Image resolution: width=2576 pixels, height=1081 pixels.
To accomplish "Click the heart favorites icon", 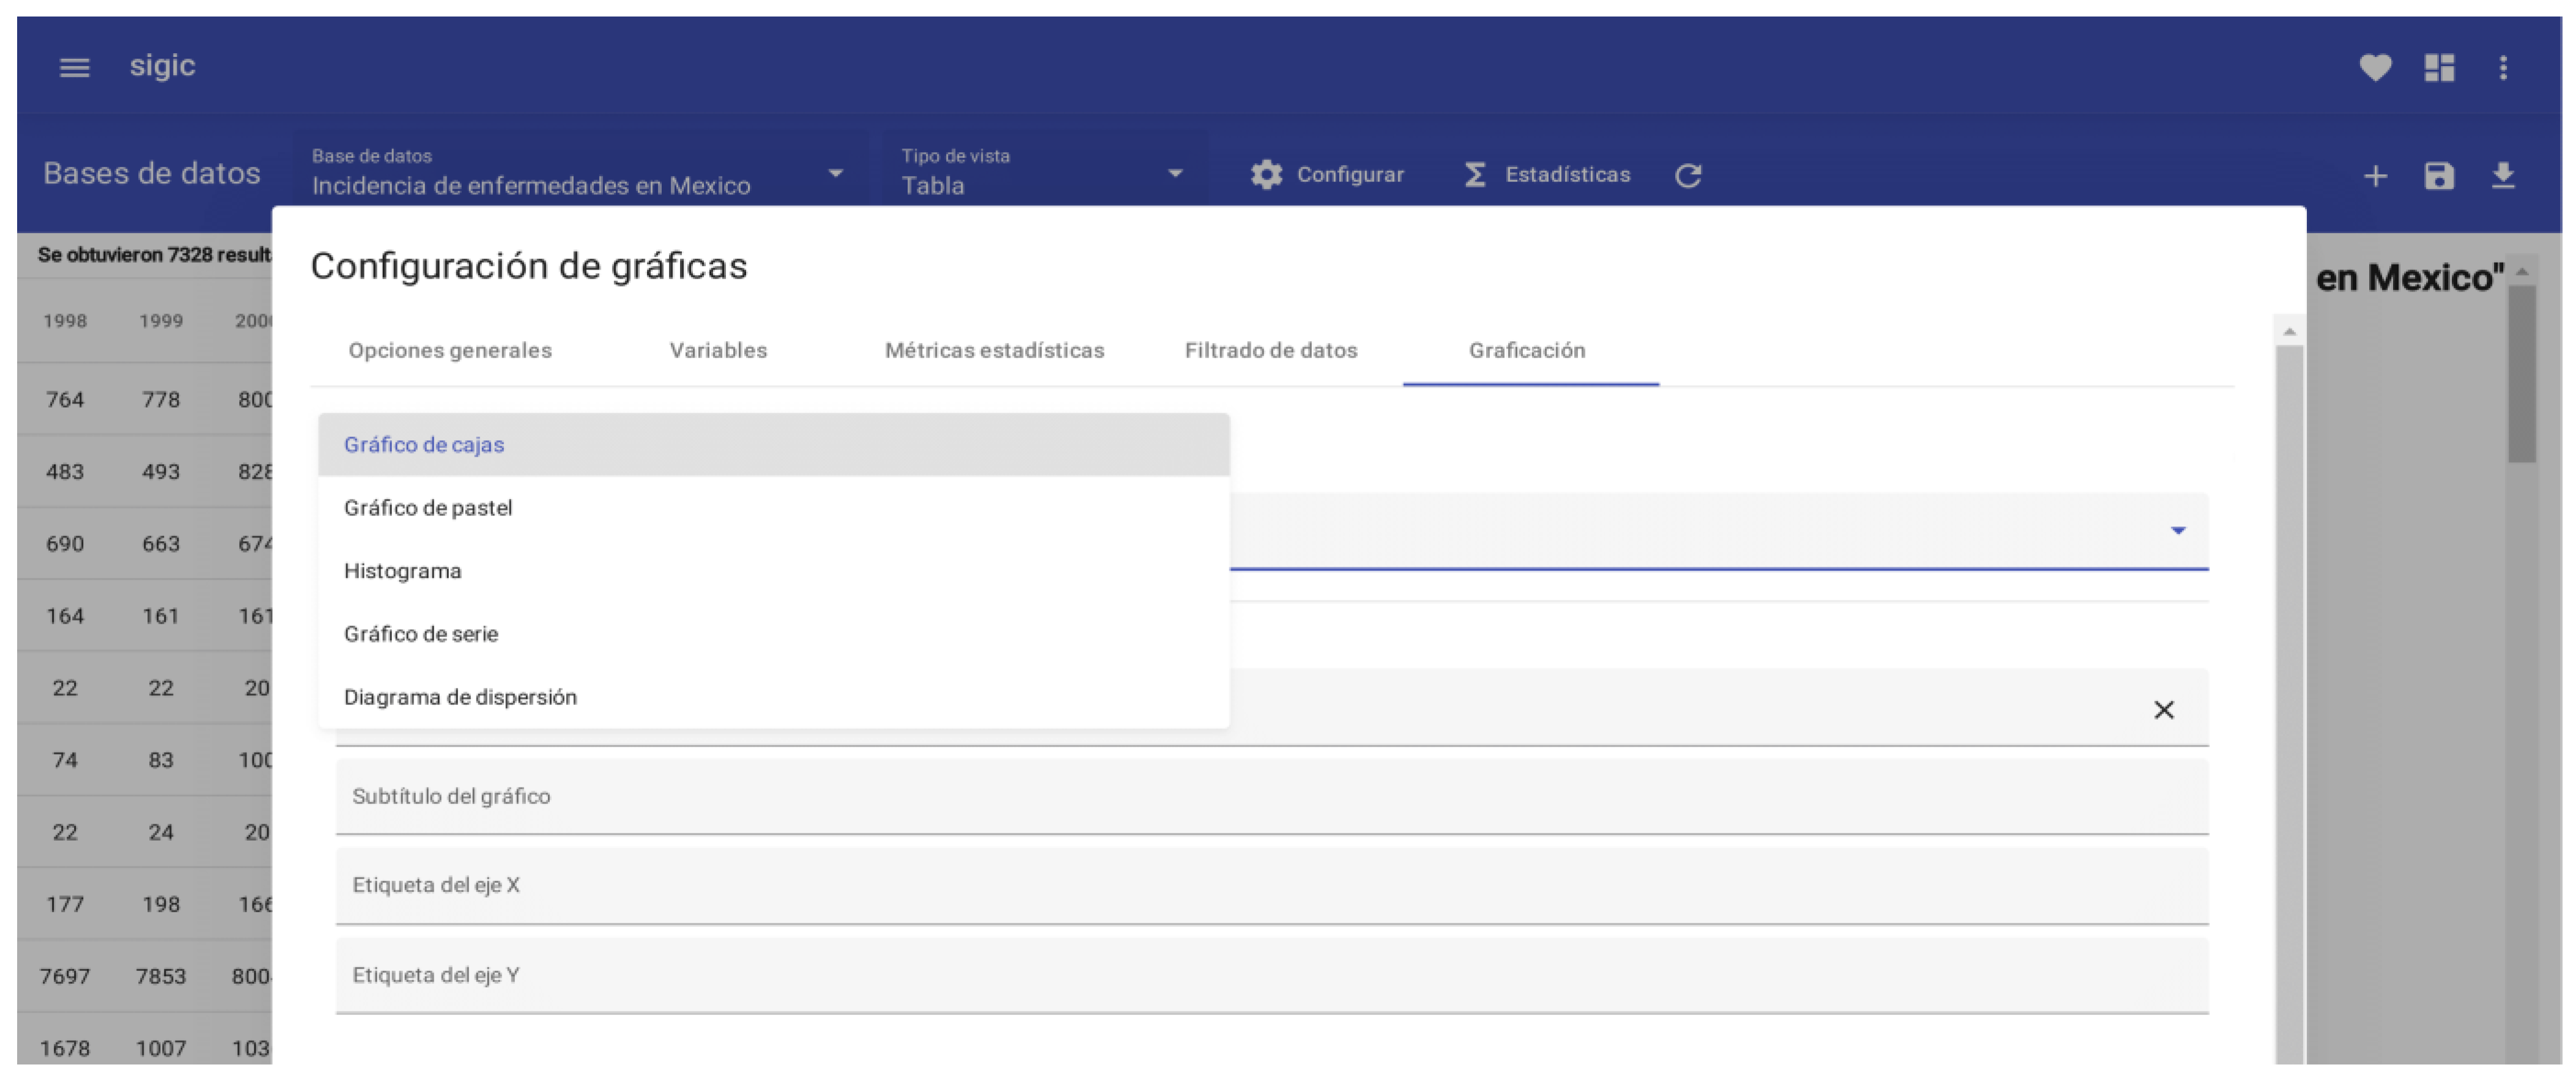I will (x=2375, y=67).
